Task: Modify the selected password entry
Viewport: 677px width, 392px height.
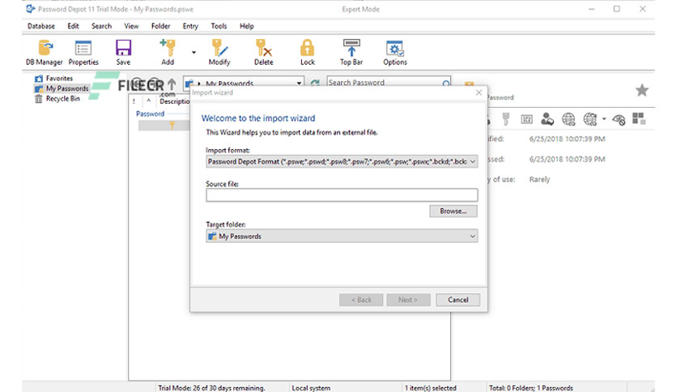Action: [219, 52]
